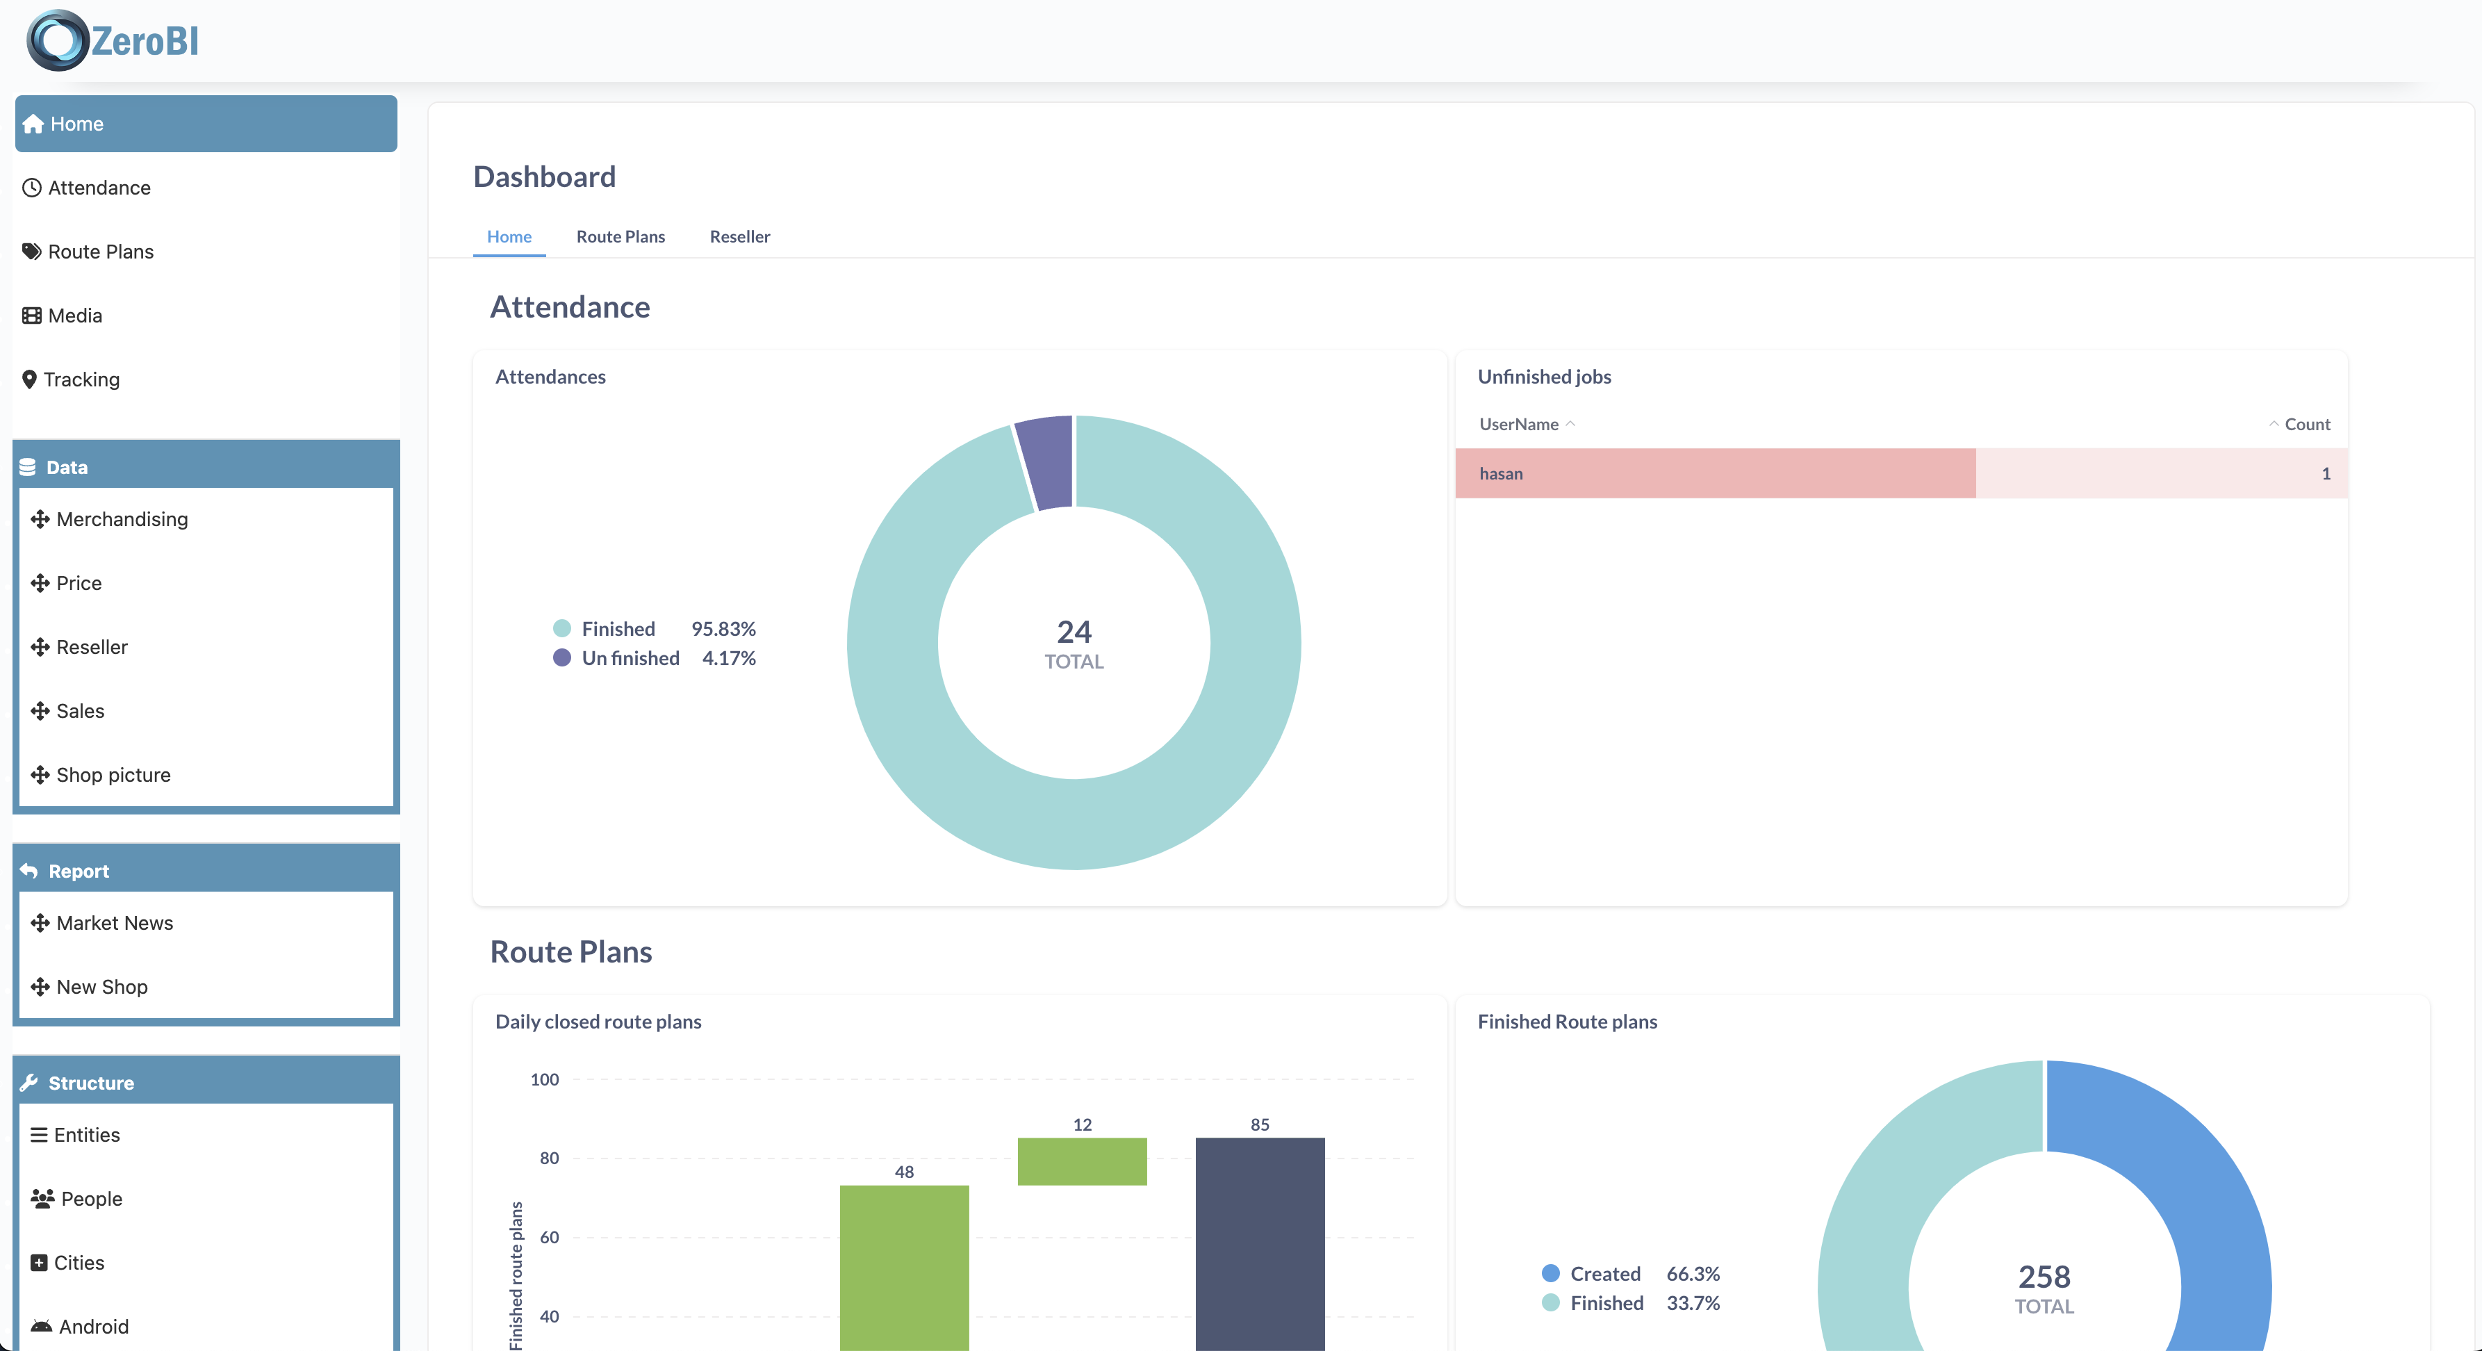Switch to the Route Plans dashboard tab
This screenshot has width=2482, height=1351.
pos(620,237)
